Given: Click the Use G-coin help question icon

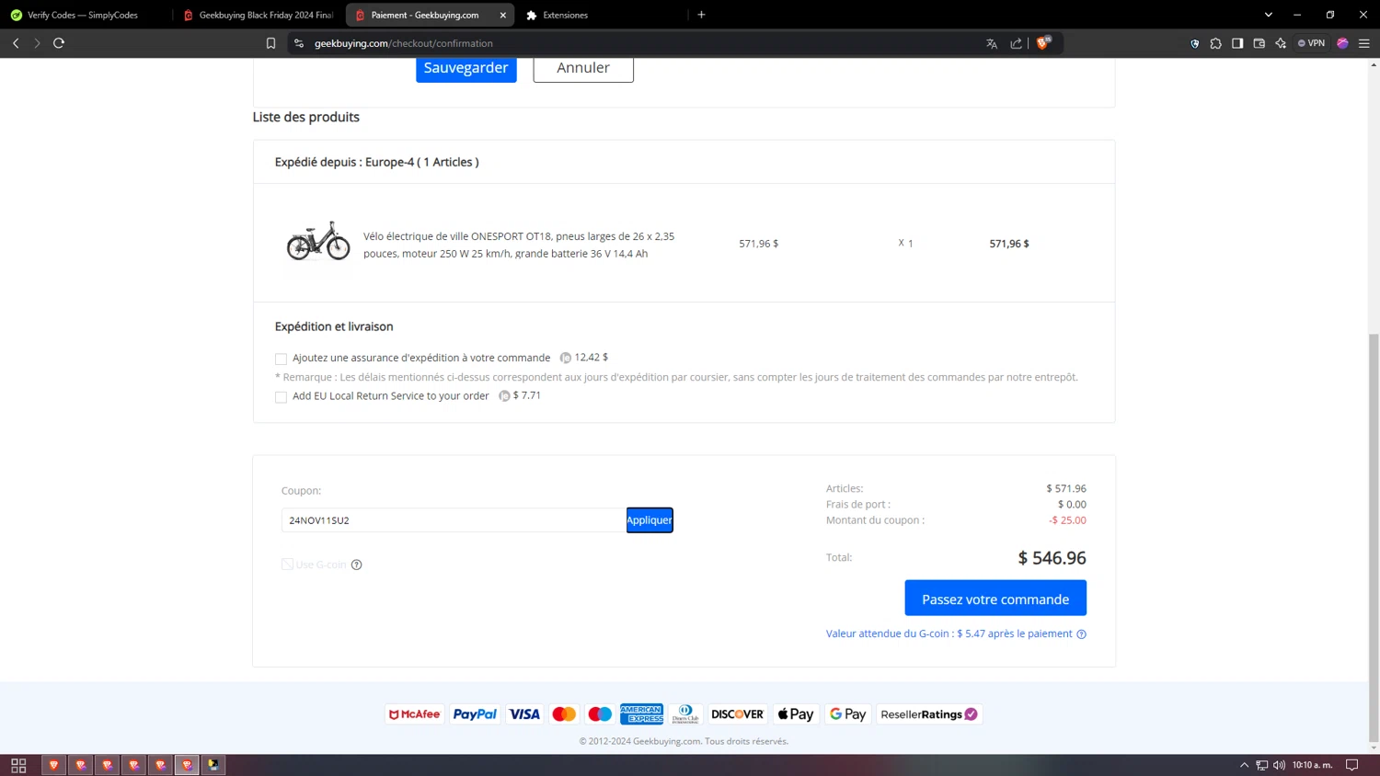Looking at the screenshot, I should (357, 565).
